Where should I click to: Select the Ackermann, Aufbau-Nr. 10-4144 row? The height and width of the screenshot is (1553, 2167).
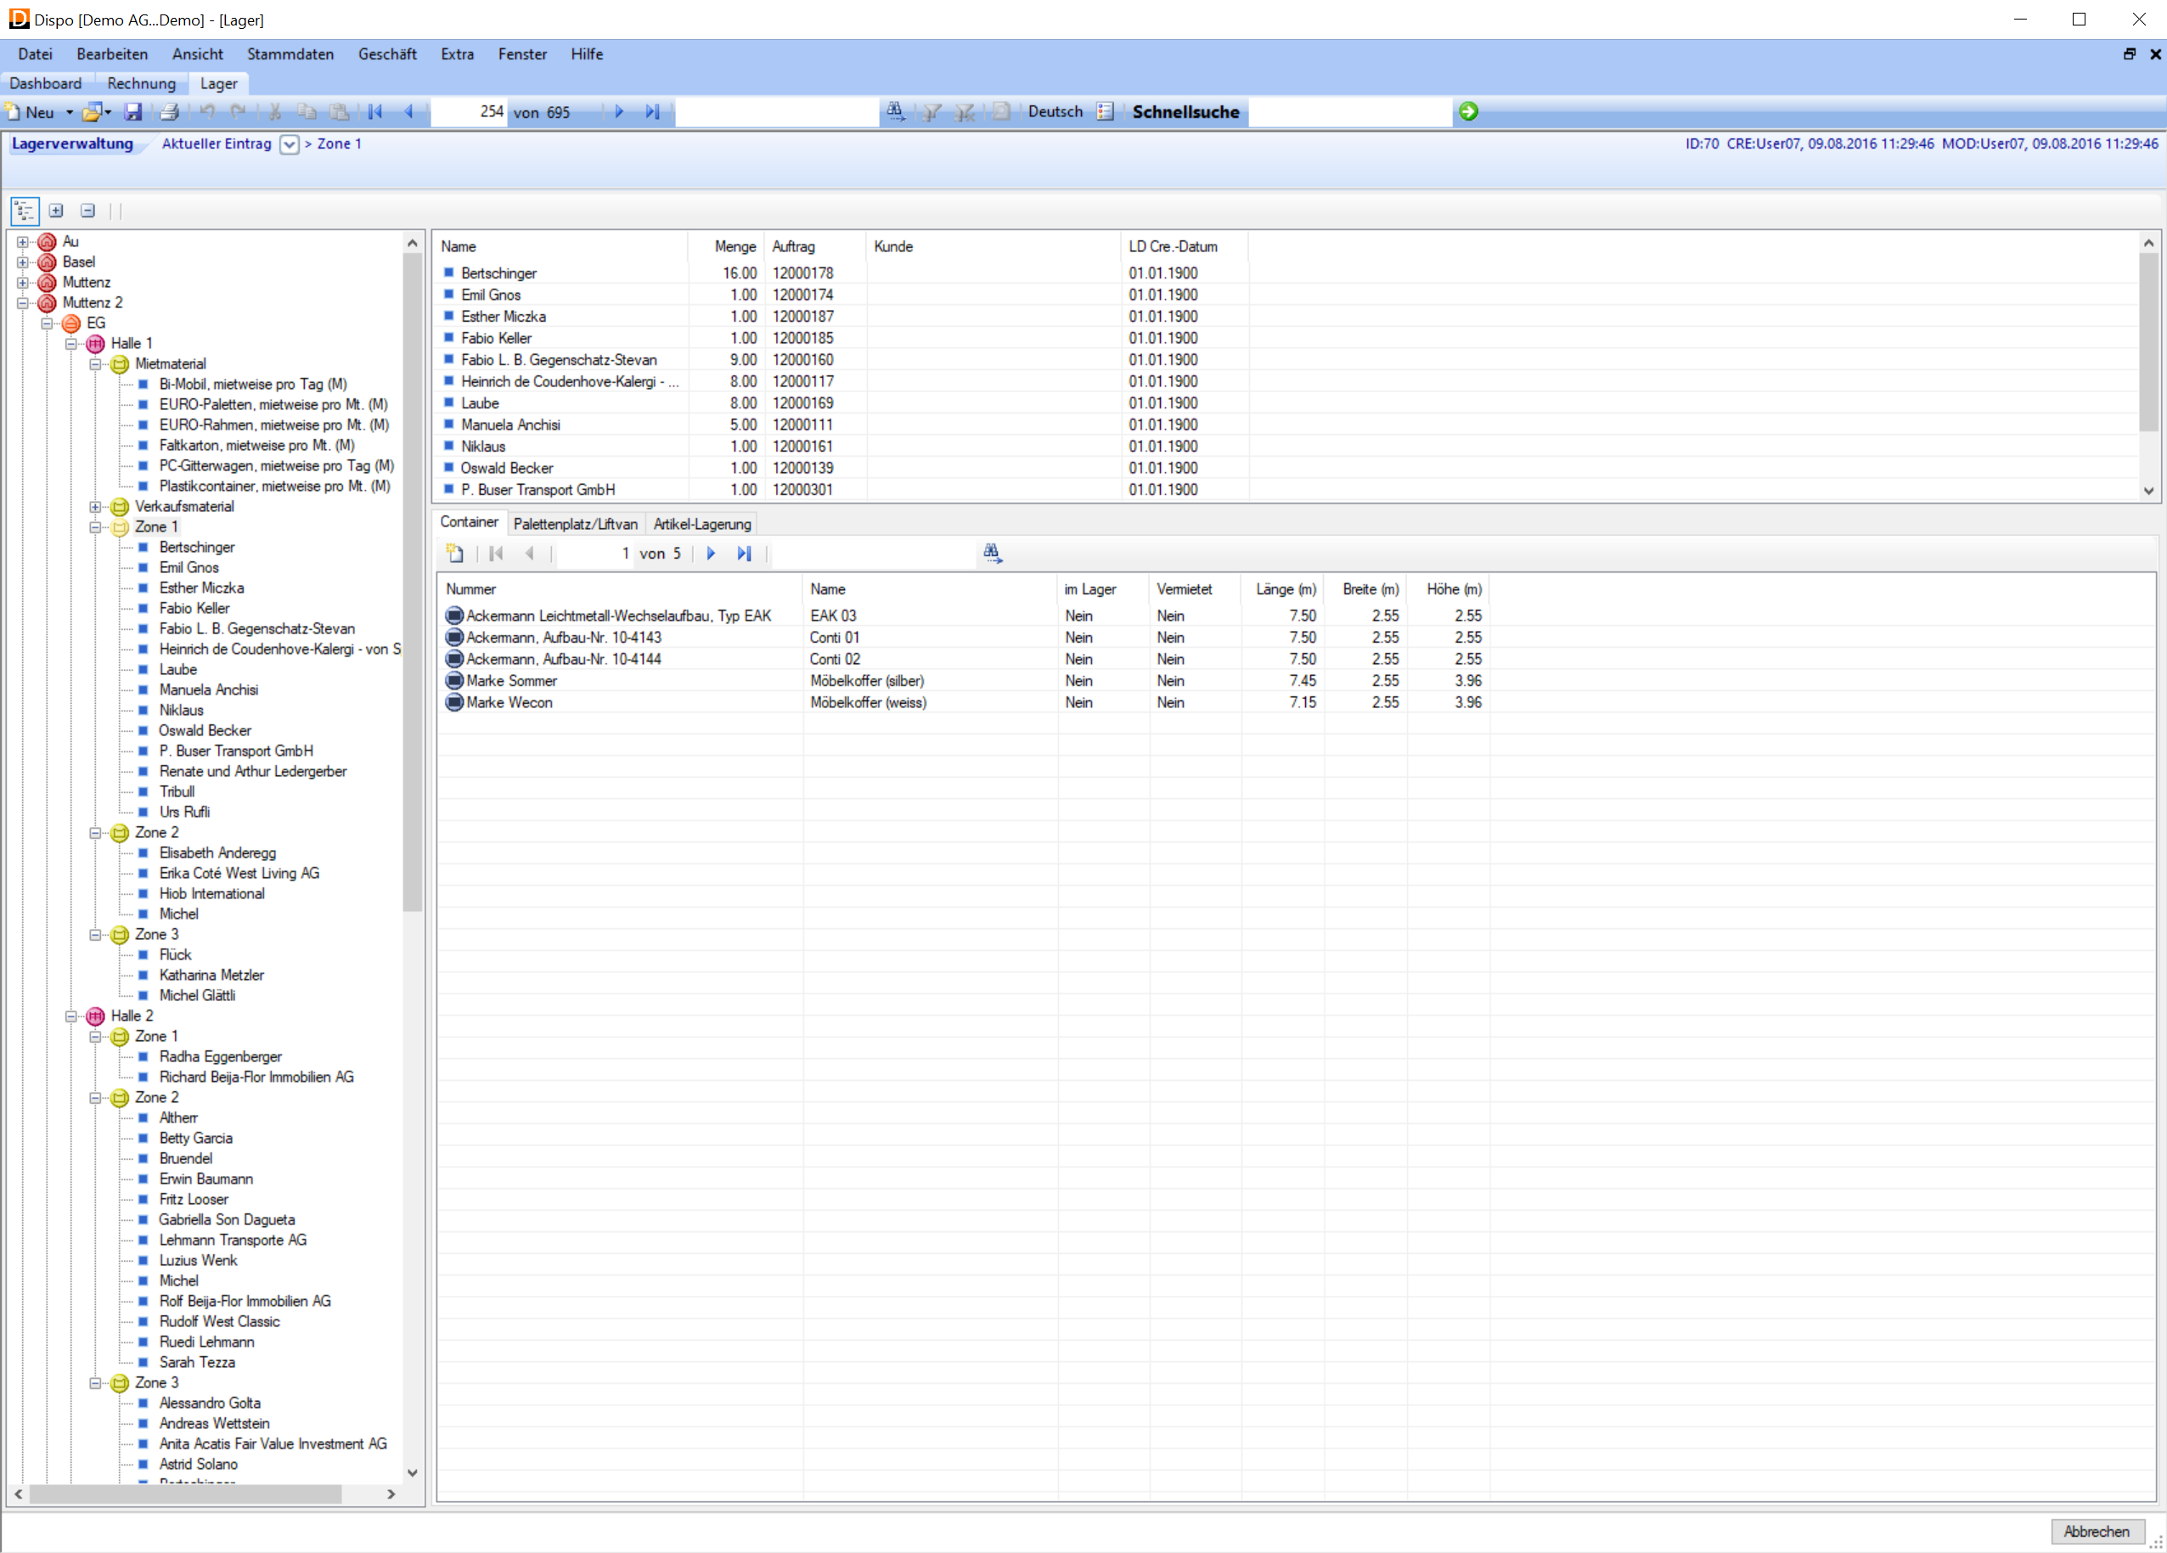[x=965, y=660]
